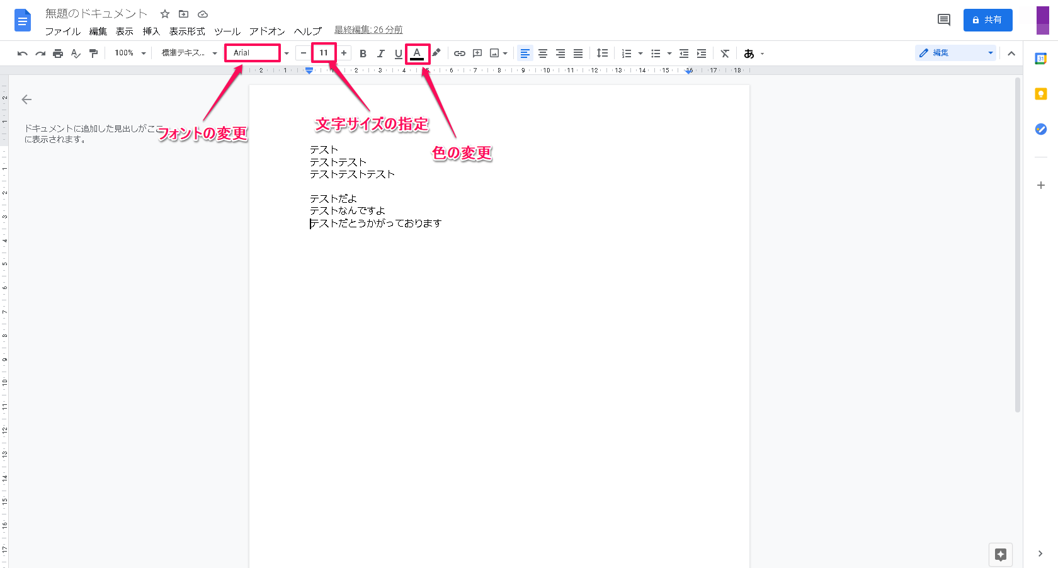Click the 共有 share button
Image resolution: width=1058 pixels, height=568 pixels.
coord(987,20)
